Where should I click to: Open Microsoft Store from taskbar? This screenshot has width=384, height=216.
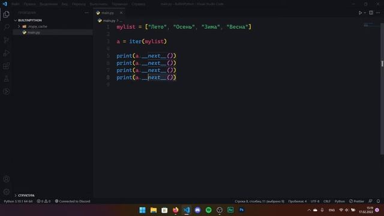pyautogui.click(x=164, y=210)
